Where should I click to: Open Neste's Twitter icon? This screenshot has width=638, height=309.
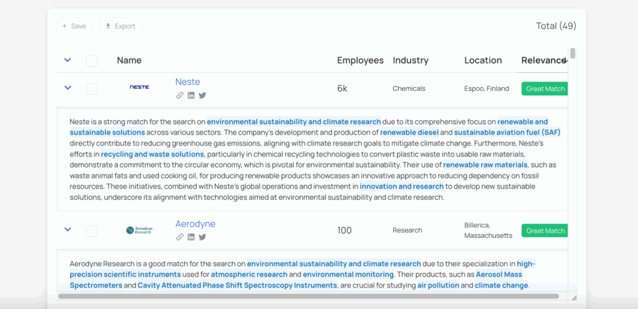[x=202, y=95]
